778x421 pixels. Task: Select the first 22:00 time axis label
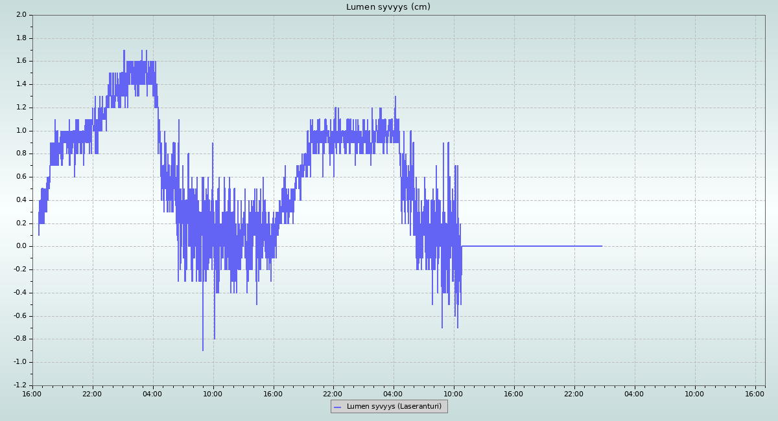point(92,394)
